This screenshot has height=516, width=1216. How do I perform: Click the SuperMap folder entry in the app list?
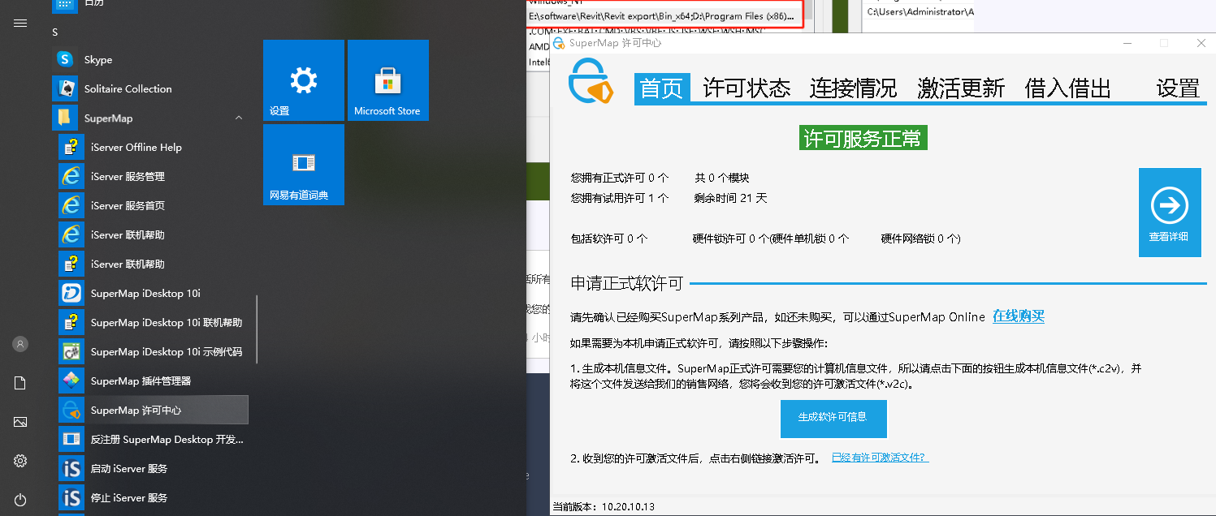[x=150, y=118]
